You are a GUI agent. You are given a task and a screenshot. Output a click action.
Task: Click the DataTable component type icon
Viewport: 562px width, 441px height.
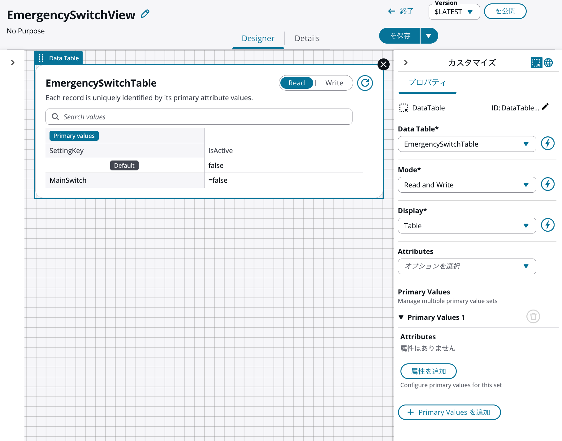click(404, 108)
